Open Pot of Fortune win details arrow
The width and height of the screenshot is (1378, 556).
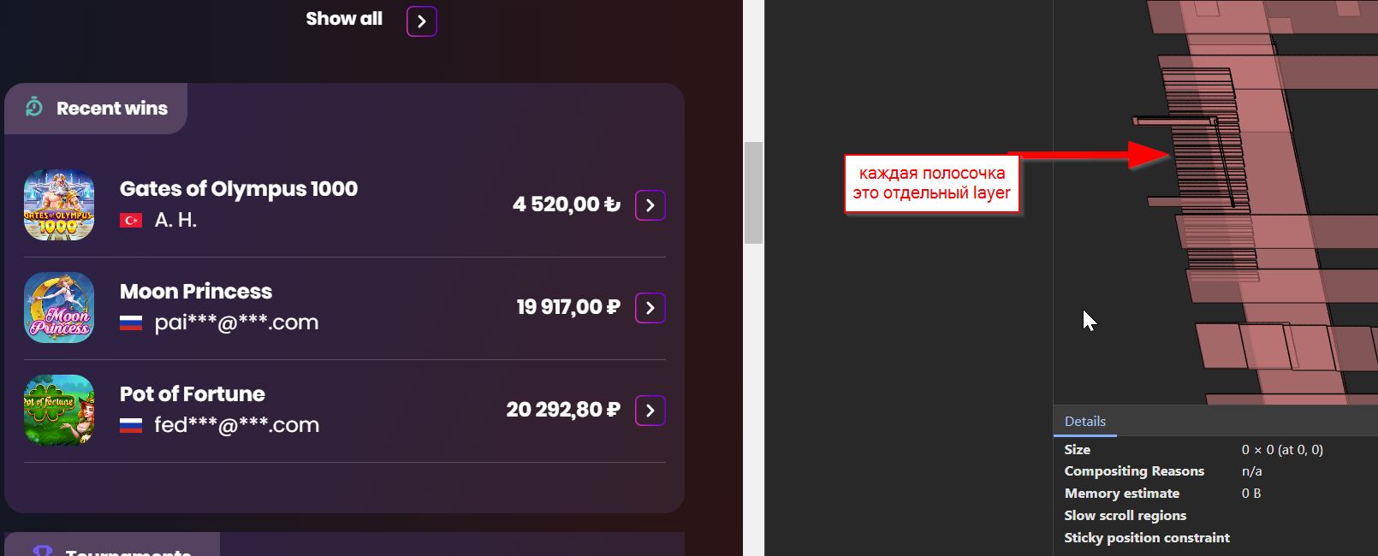tap(650, 411)
